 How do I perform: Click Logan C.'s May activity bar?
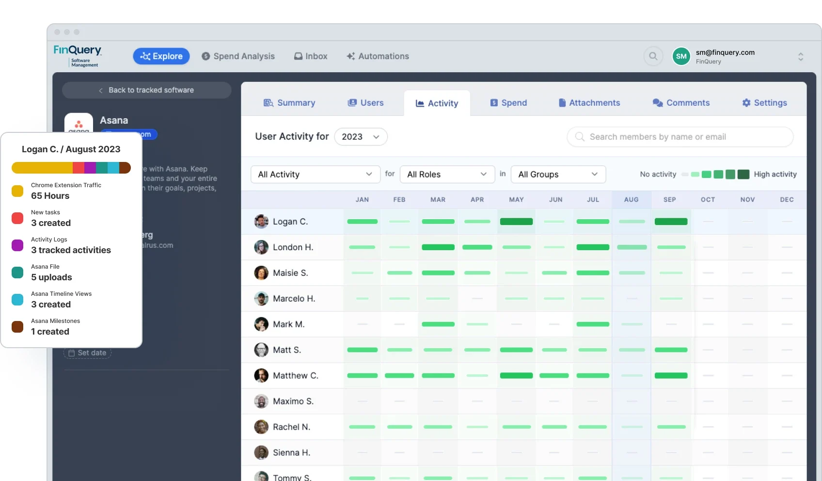point(516,222)
